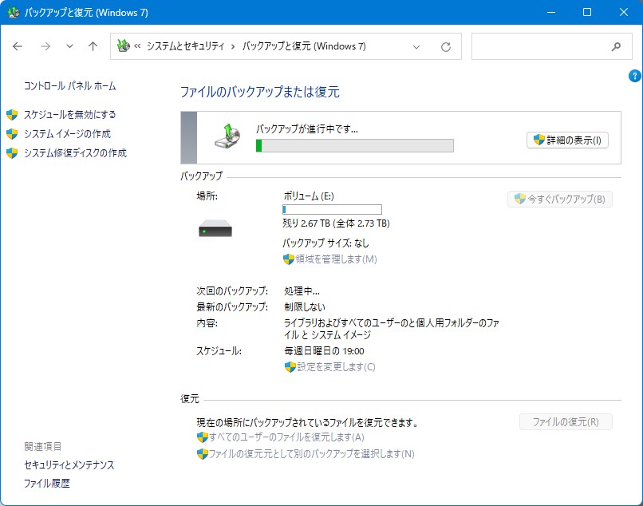Expand the address bar history dropdown
Viewport: 643px width, 506px height.
(x=416, y=46)
